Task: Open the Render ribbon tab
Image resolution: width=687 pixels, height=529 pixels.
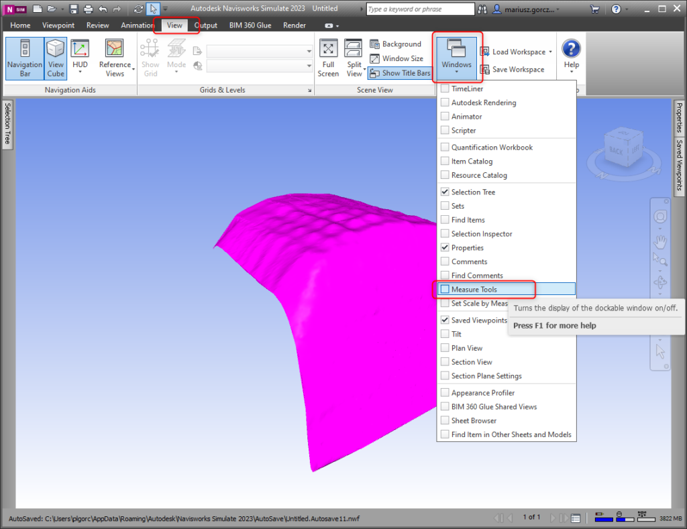Action: click(294, 25)
